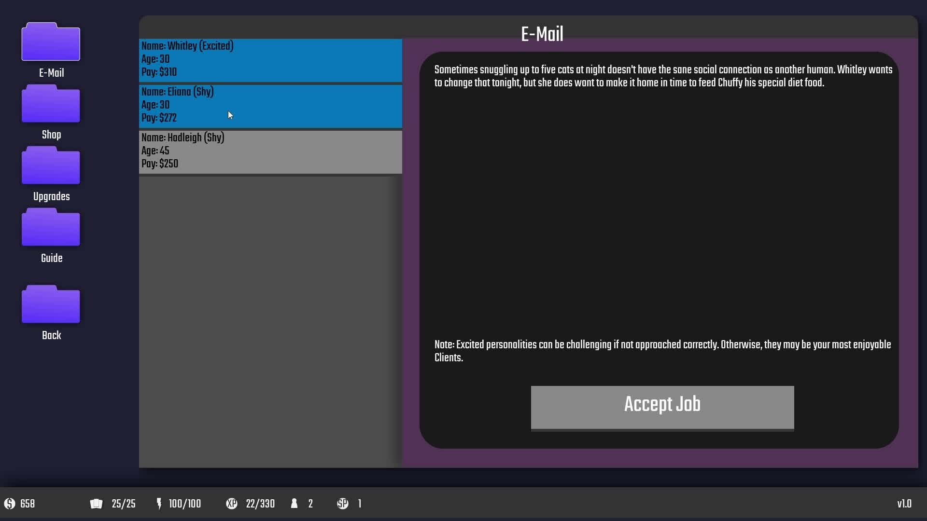Click the XP experience icon

pyautogui.click(x=232, y=504)
